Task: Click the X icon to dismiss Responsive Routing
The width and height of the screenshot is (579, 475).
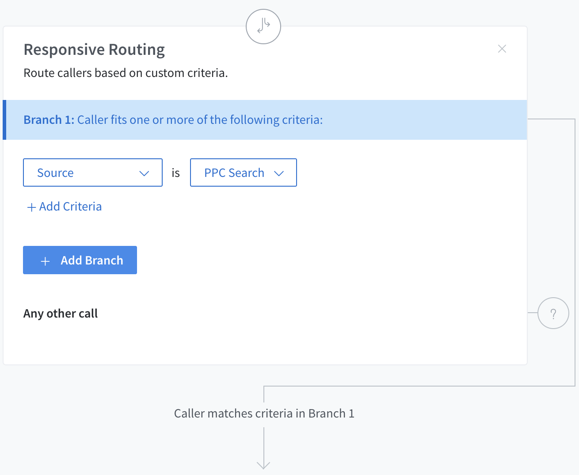Action: (502, 49)
